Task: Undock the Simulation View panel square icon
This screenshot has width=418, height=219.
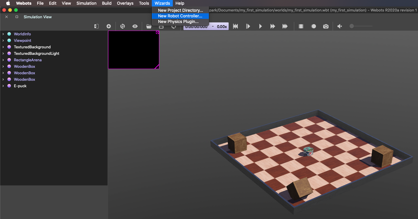Action: 17,17
